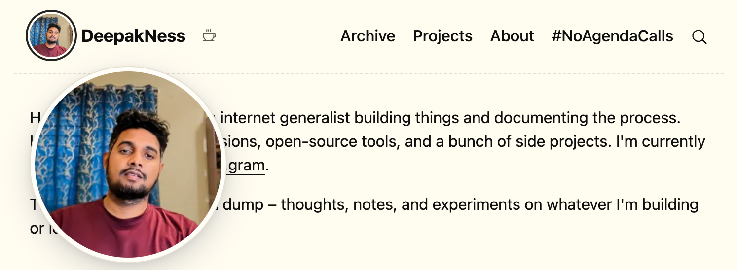737x270 pixels.
Task: Open the Archive page
Action: 368,36
